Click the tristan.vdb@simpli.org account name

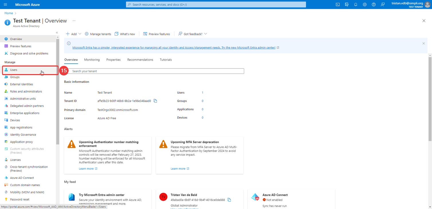[407, 3]
